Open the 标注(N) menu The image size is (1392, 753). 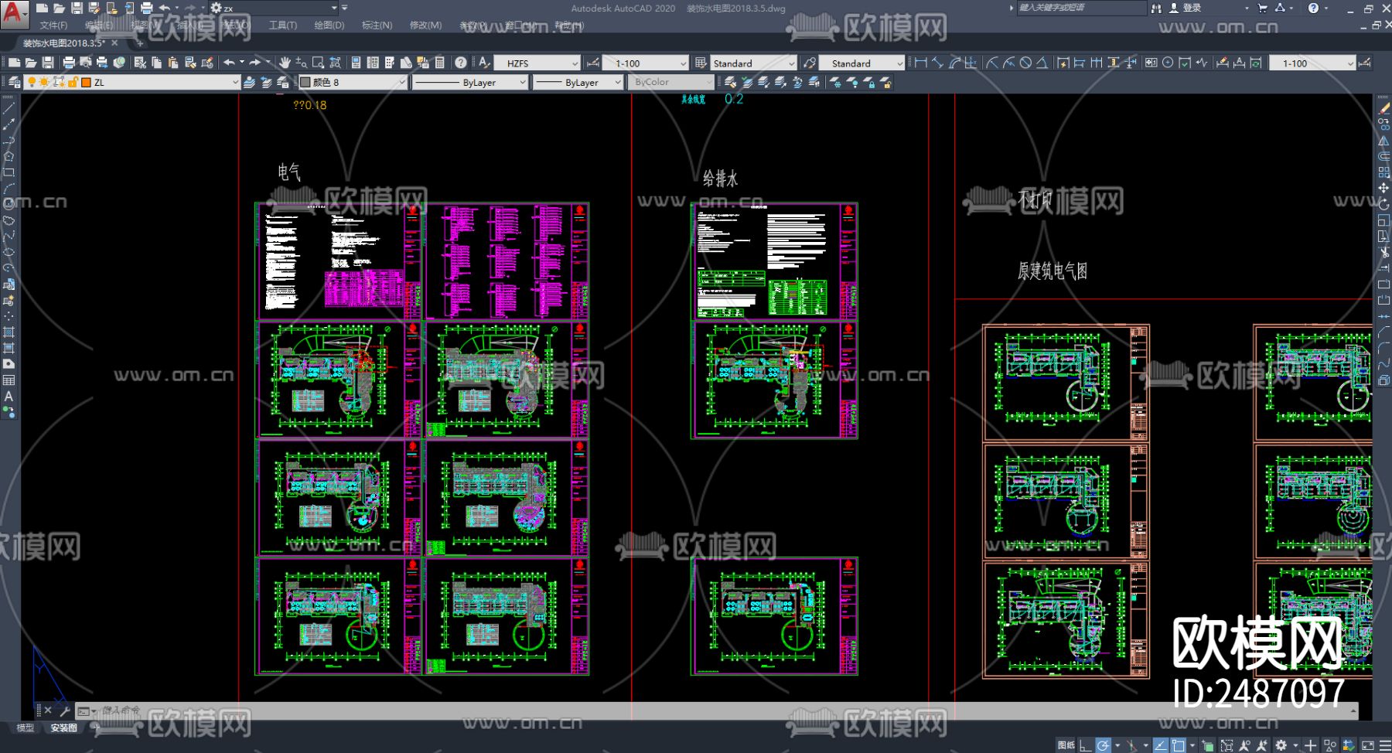pos(377,26)
